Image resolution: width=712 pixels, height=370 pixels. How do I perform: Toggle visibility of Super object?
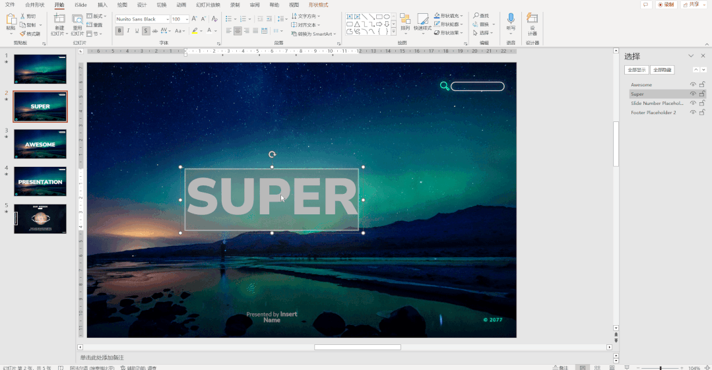click(693, 94)
